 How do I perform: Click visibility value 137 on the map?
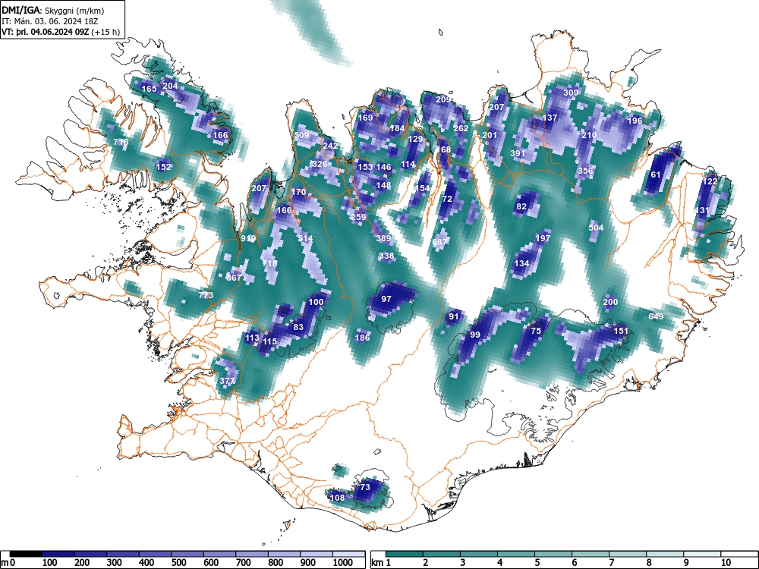point(550,118)
